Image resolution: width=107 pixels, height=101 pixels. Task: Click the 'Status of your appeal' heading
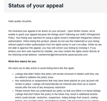36,6
